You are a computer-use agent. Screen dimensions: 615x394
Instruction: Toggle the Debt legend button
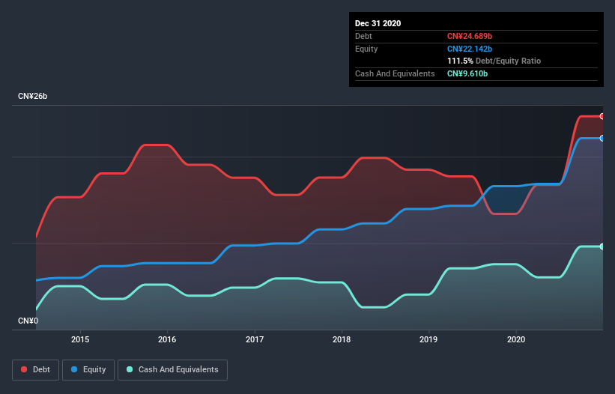pyautogui.click(x=36, y=370)
